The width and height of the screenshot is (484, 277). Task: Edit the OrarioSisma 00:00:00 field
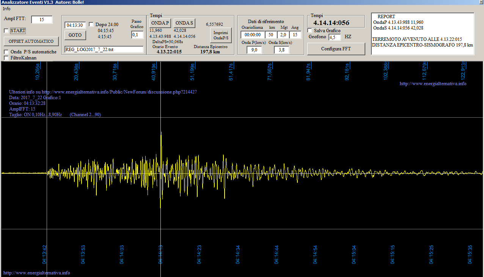point(253,35)
